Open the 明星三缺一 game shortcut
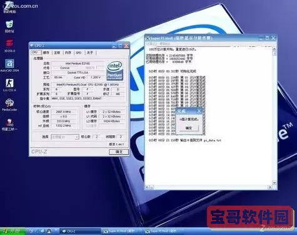This screenshot has width=297, height=235. (x=9, y=124)
